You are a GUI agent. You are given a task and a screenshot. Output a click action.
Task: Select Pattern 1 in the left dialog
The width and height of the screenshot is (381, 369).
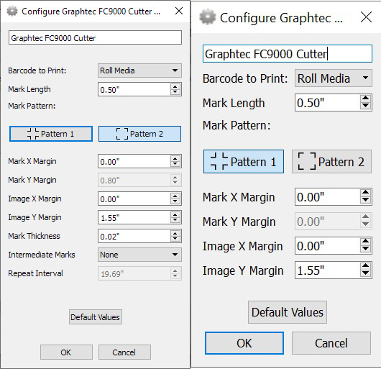(51, 134)
